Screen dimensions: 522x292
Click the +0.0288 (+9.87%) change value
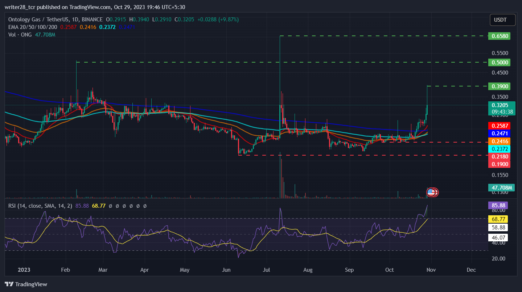click(x=218, y=20)
